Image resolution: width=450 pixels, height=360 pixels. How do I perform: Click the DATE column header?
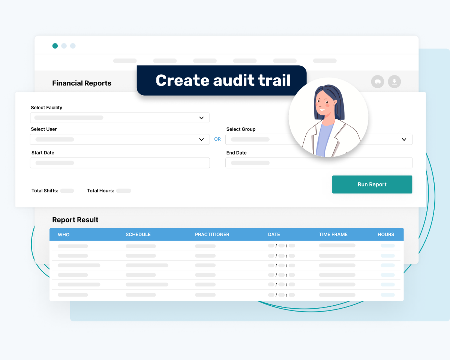[x=274, y=234]
